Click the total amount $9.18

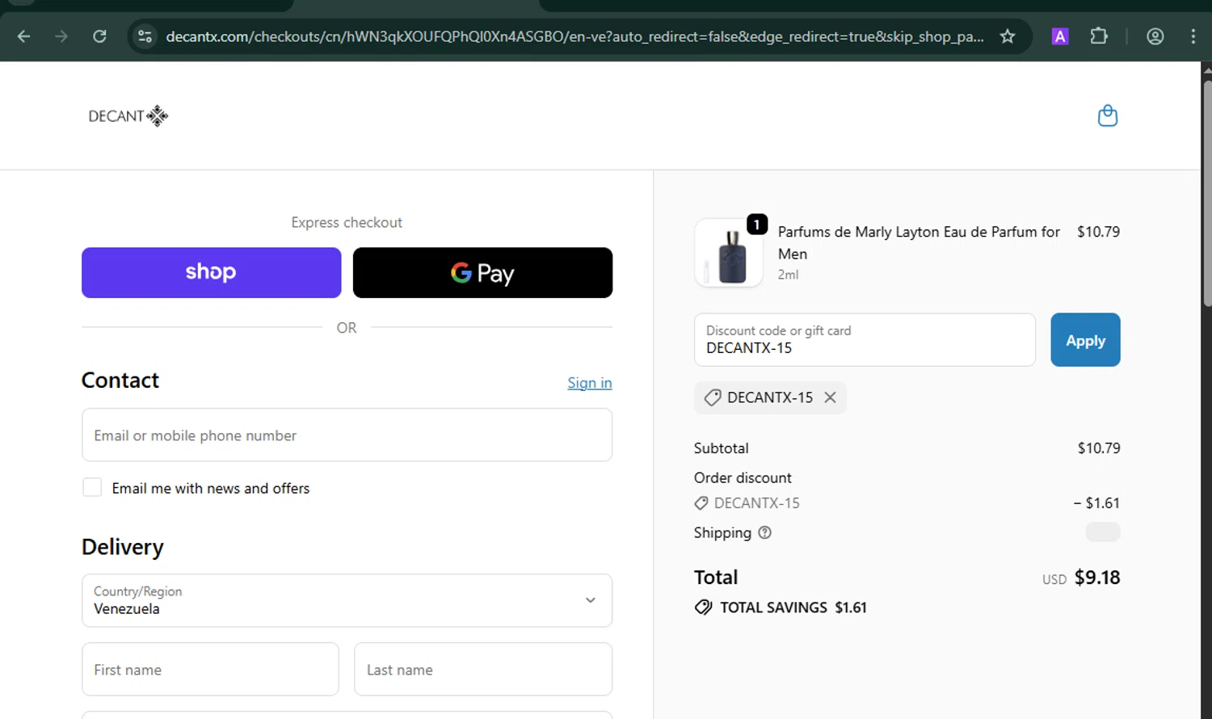pos(1097,578)
